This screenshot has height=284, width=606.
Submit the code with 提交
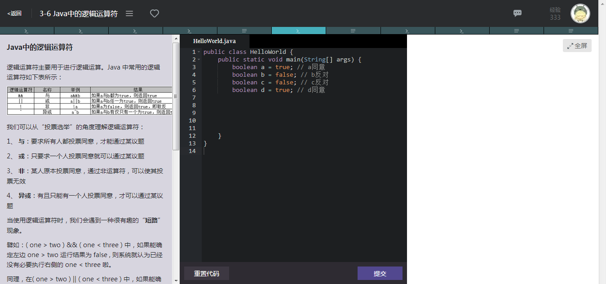click(x=380, y=273)
